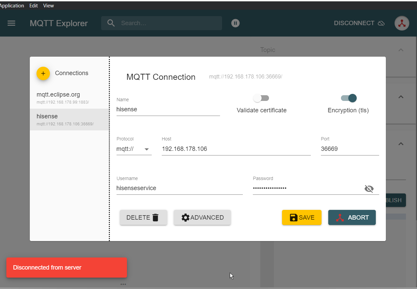This screenshot has height=289, width=417.
Task: Open the hamburger navigation menu
Action: [x=11, y=23]
